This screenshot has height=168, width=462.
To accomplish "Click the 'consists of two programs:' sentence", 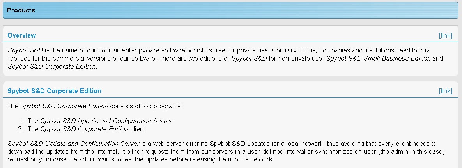I will click(x=146, y=106).
